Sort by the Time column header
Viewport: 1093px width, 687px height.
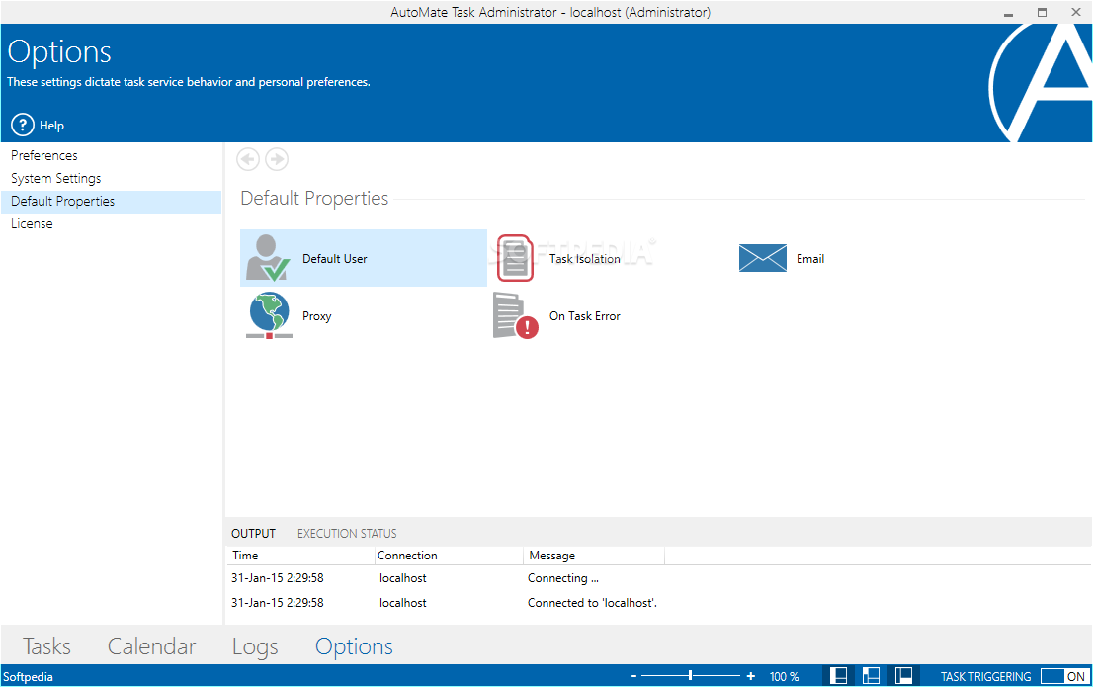pos(300,556)
